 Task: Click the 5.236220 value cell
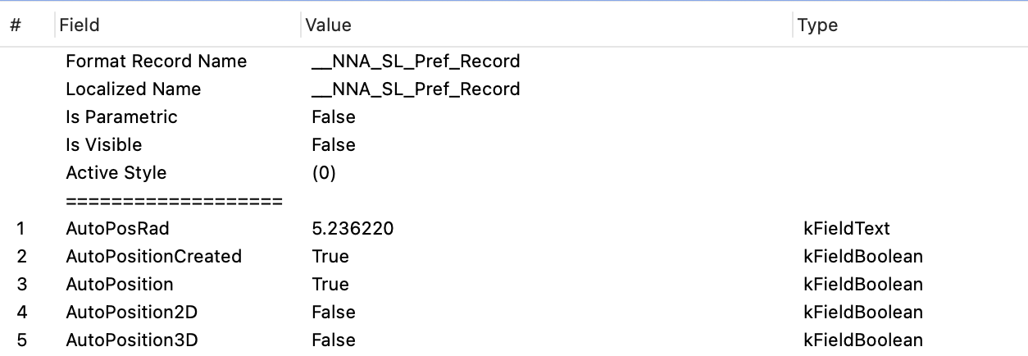click(x=353, y=229)
